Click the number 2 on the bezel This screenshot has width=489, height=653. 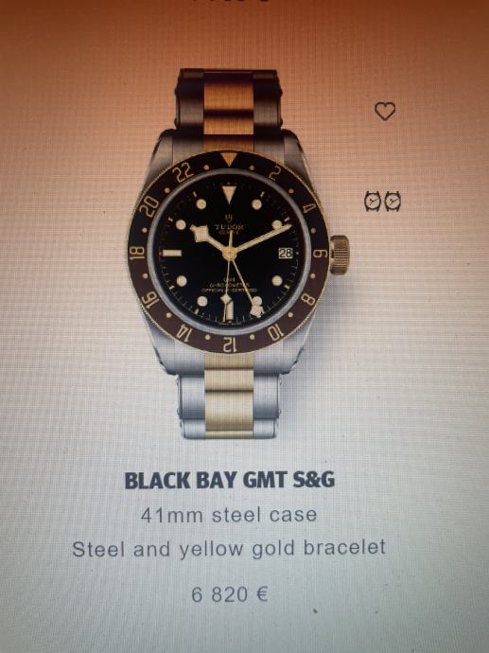coord(274,173)
